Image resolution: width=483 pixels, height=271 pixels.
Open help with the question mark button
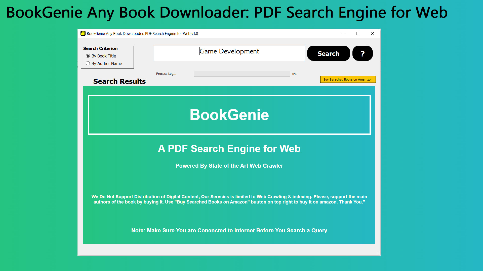pyautogui.click(x=363, y=53)
